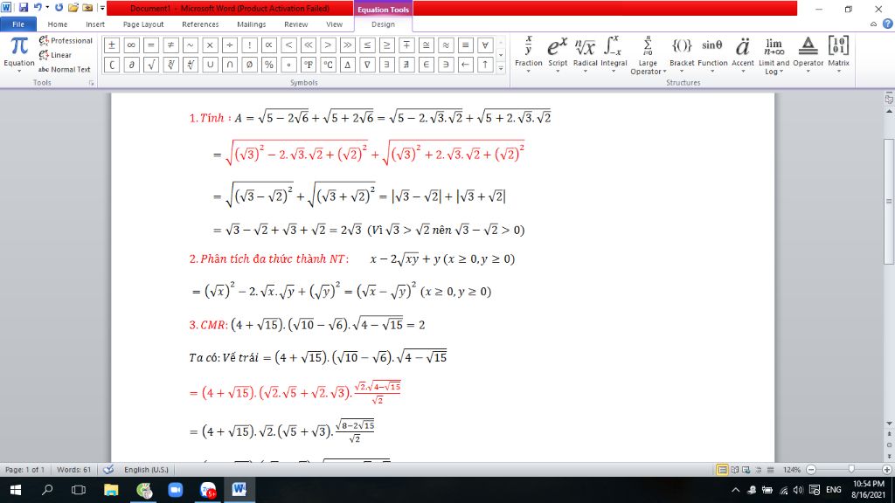The width and height of the screenshot is (895, 503).
Task: Insert the empty set (∅) symbol
Action: pyautogui.click(x=249, y=65)
